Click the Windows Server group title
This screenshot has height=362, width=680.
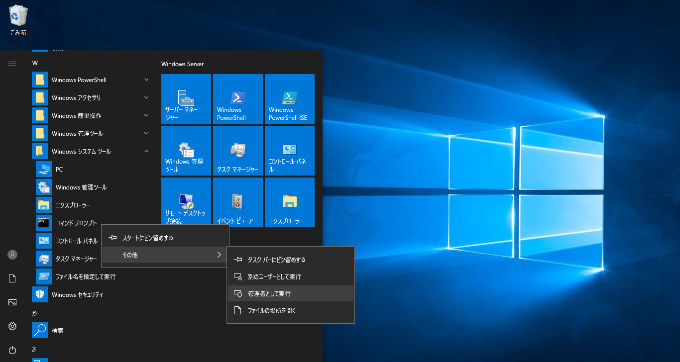pyautogui.click(x=182, y=64)
